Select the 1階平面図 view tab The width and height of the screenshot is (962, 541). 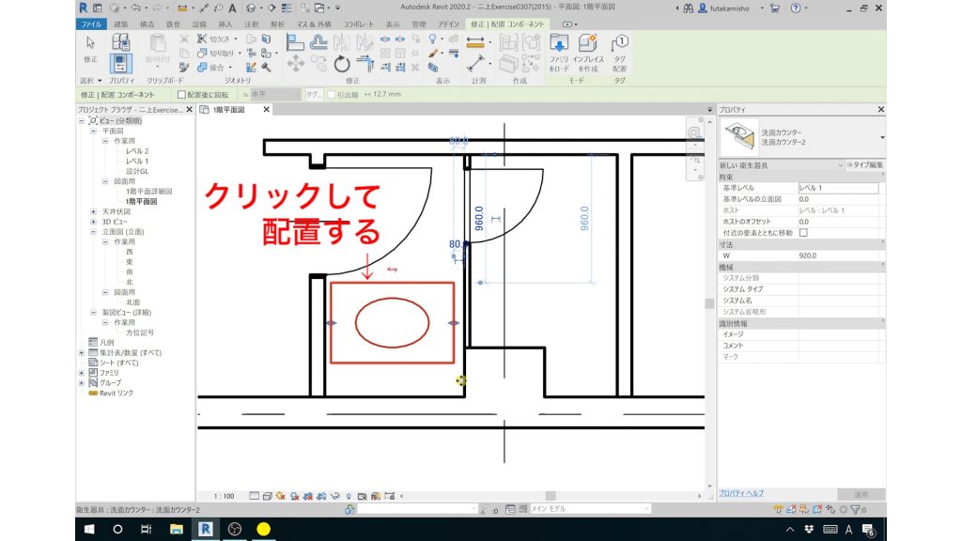(231, 109)
